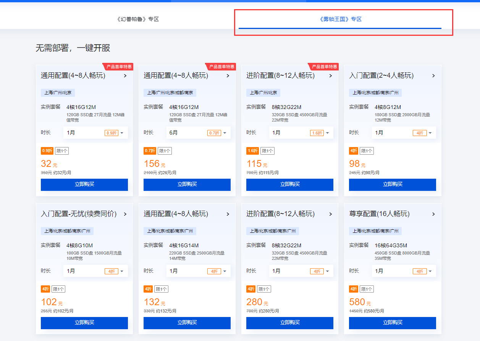This screenshot has width=480, height=341.
Task: Buy the 580元 尊享配置 plan
Action: 393,323
